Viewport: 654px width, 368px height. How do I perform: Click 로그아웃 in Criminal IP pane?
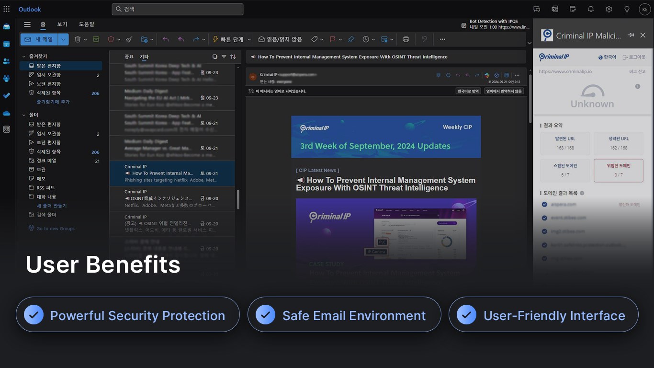pos(634,57)
